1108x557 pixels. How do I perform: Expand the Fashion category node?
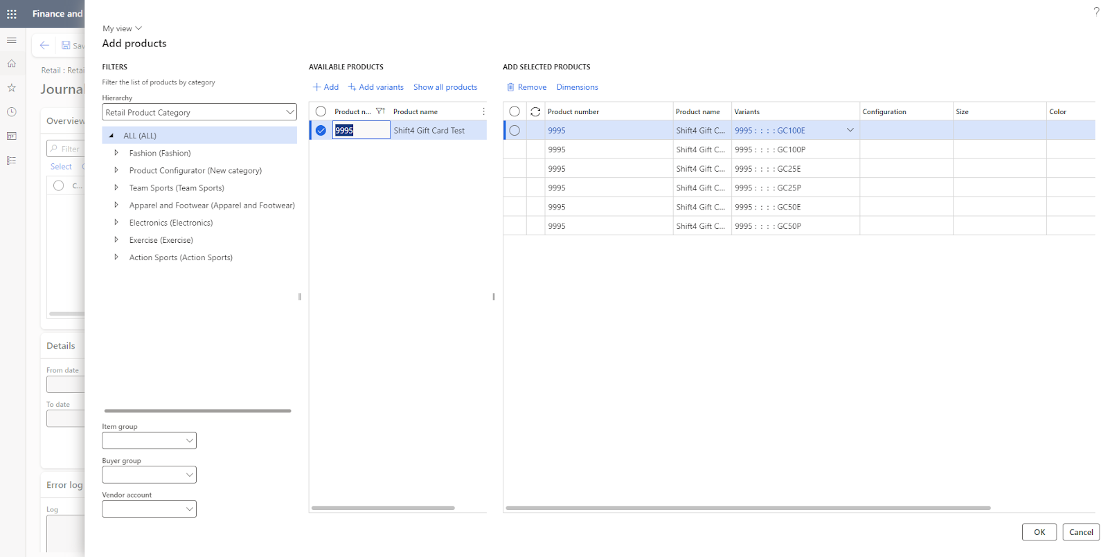(116, 153)
